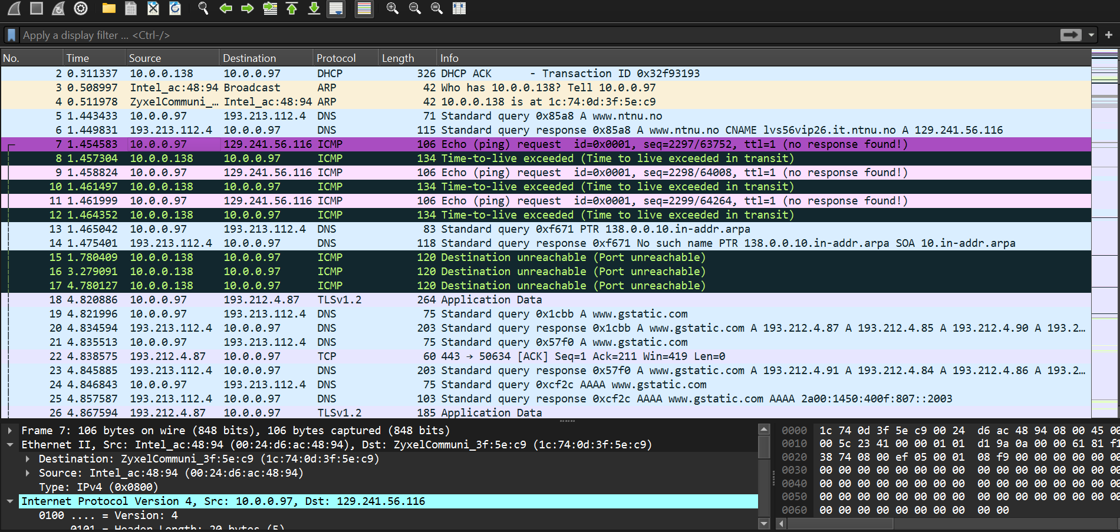Collapse the Internet Protocol Version 4 section

click(9, 501)
